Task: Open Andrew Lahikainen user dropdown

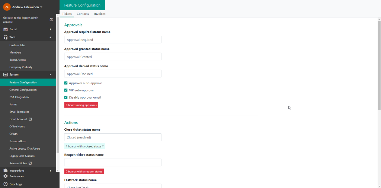Action: (27, 7)
